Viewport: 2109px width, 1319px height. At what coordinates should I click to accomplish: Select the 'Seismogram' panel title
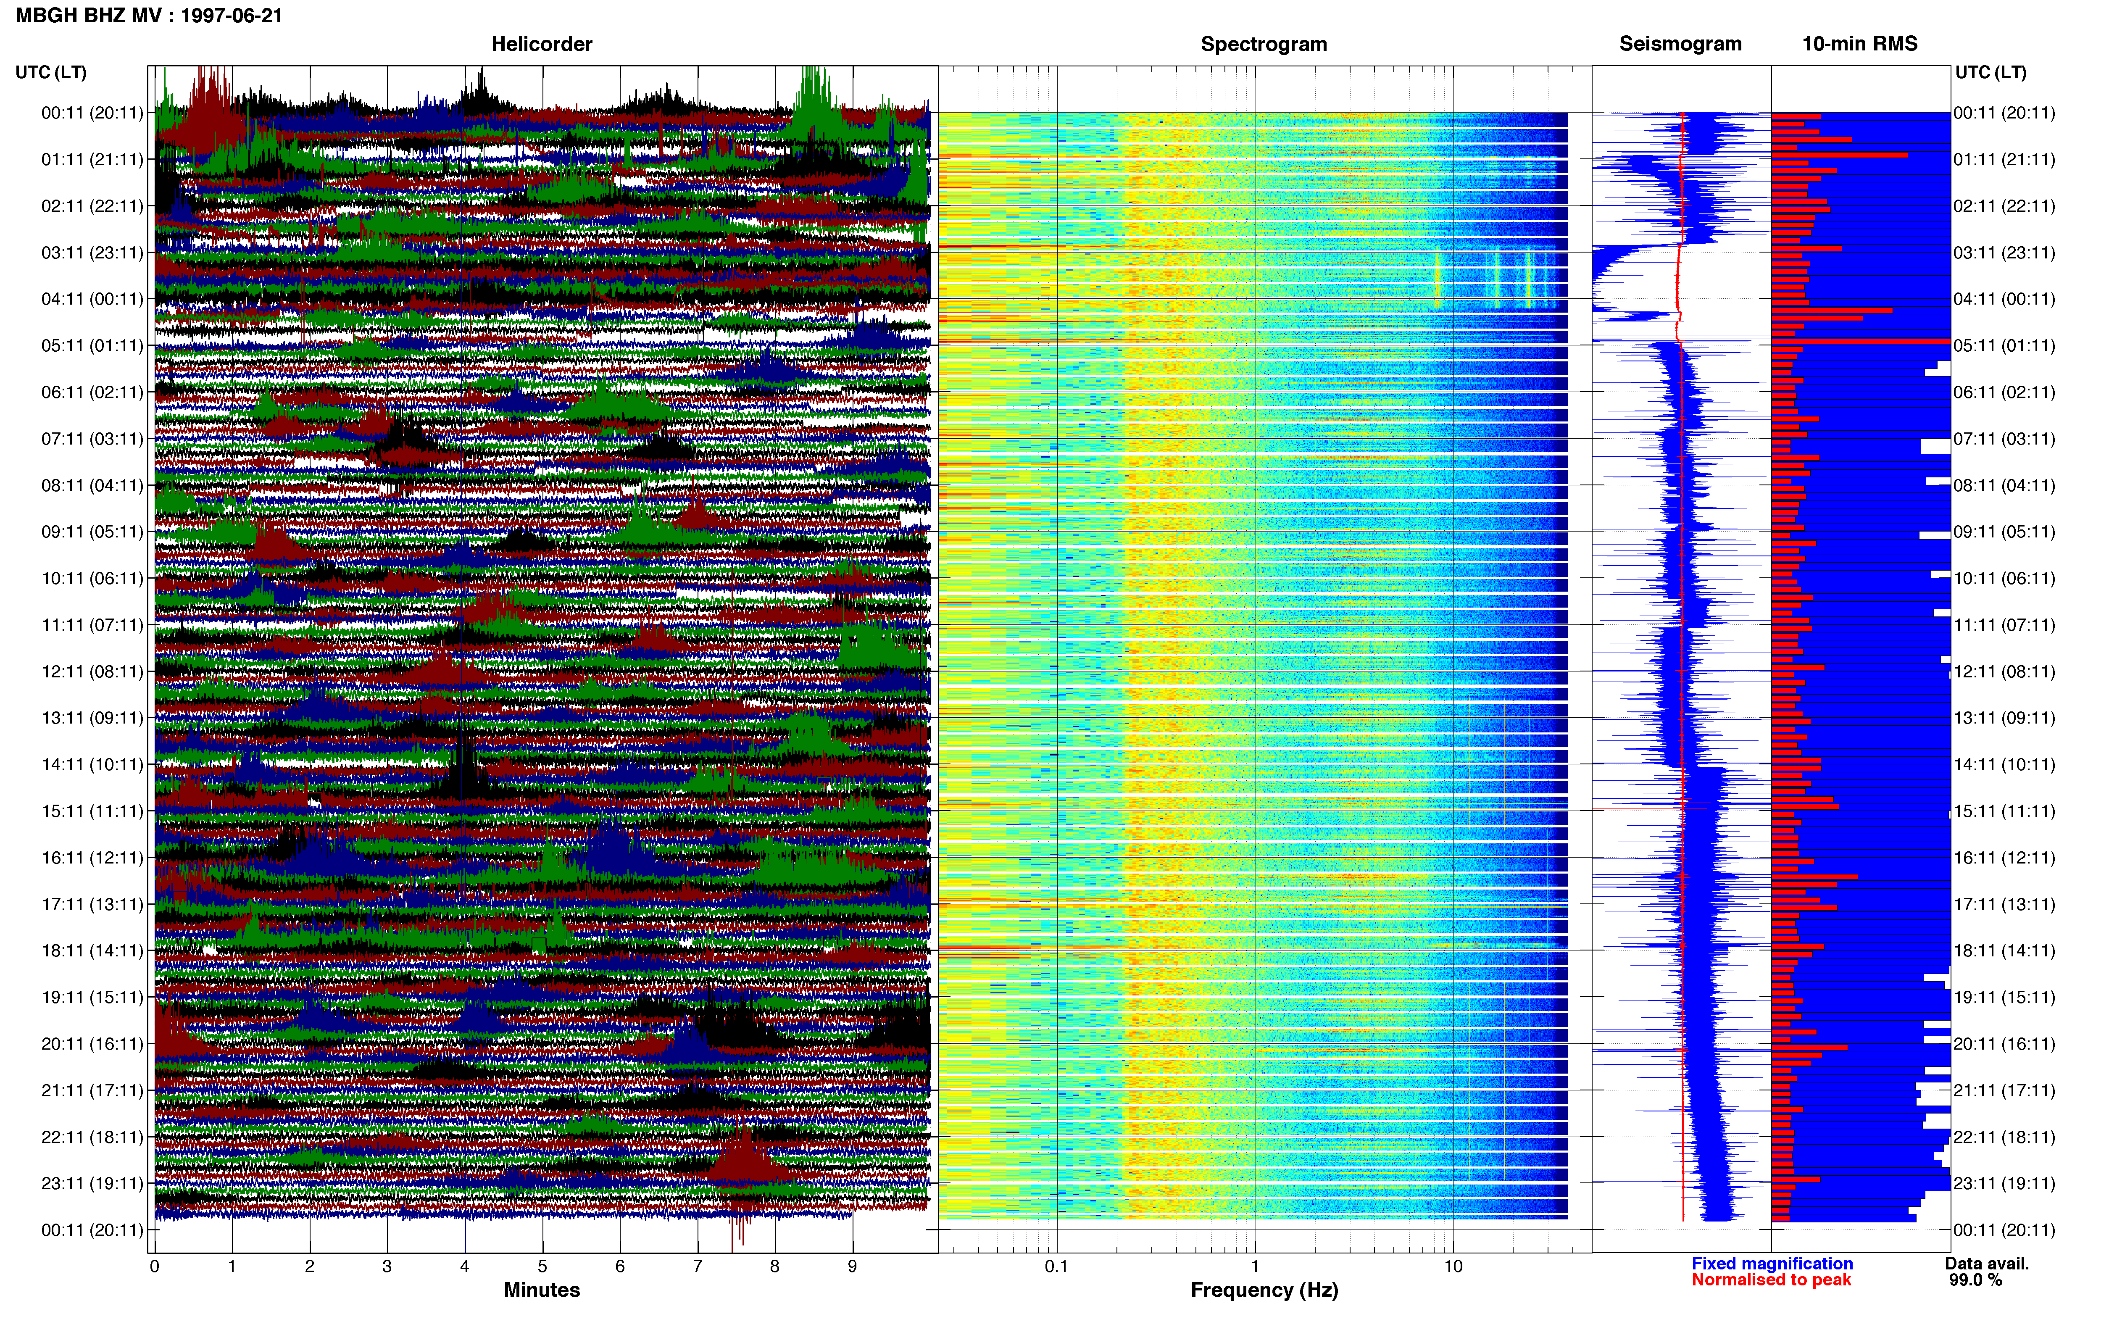pos(1681,44)
